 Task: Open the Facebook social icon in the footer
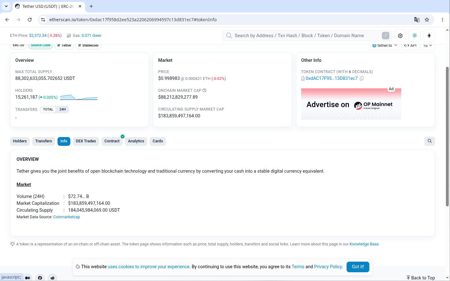pos(40,278)
